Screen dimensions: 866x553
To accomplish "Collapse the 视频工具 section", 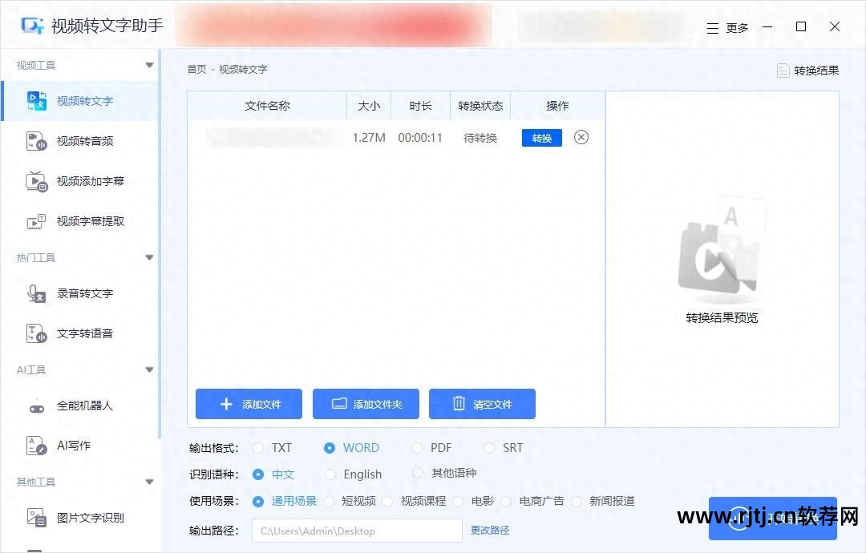I will pos(149,65).
